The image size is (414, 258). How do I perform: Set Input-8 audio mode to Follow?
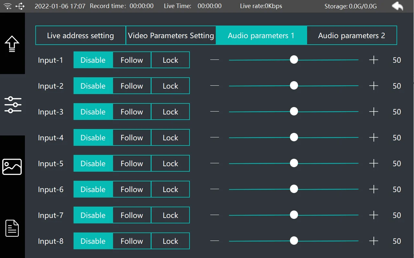132,241
